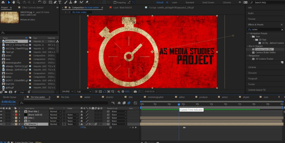Pick the Type tool
Viewport: 285px width, 143px height.
click(x=60, y=2)
